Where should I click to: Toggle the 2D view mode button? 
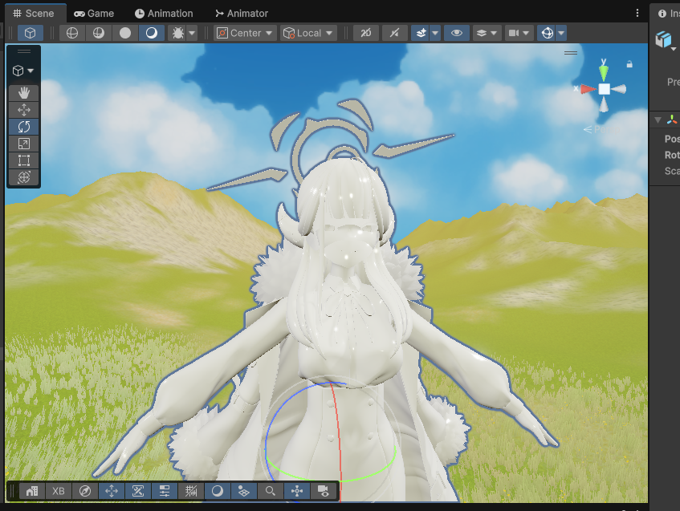pyautogui.click(x=366, y=33)
